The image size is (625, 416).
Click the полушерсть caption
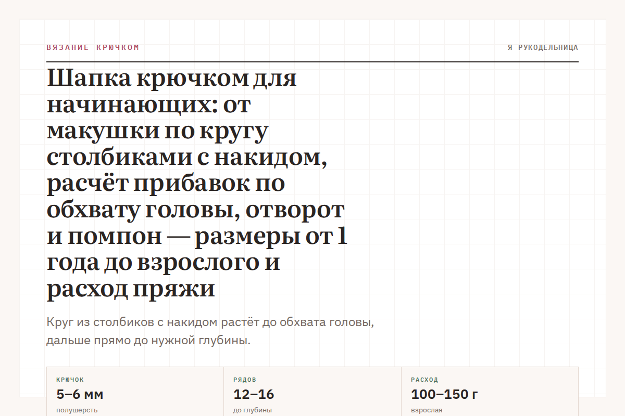[77, 410]
